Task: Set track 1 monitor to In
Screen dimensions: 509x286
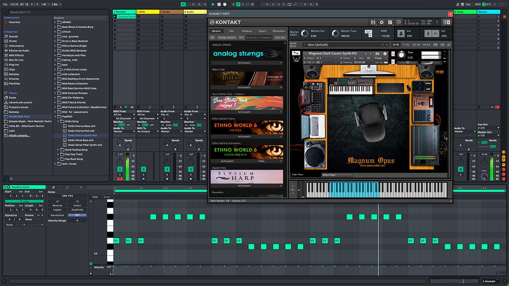Action: click(116, 125)
